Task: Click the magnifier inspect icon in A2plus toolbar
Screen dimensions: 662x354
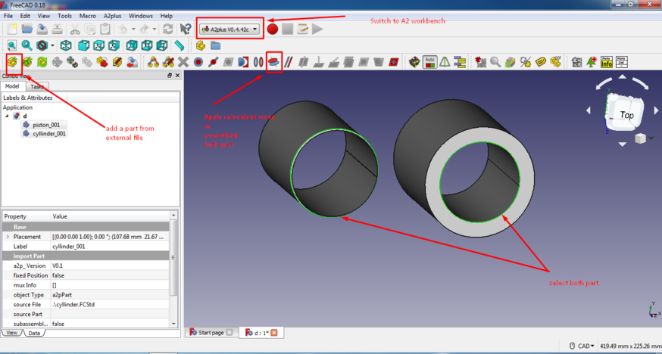Action: [x=495, y=62]
